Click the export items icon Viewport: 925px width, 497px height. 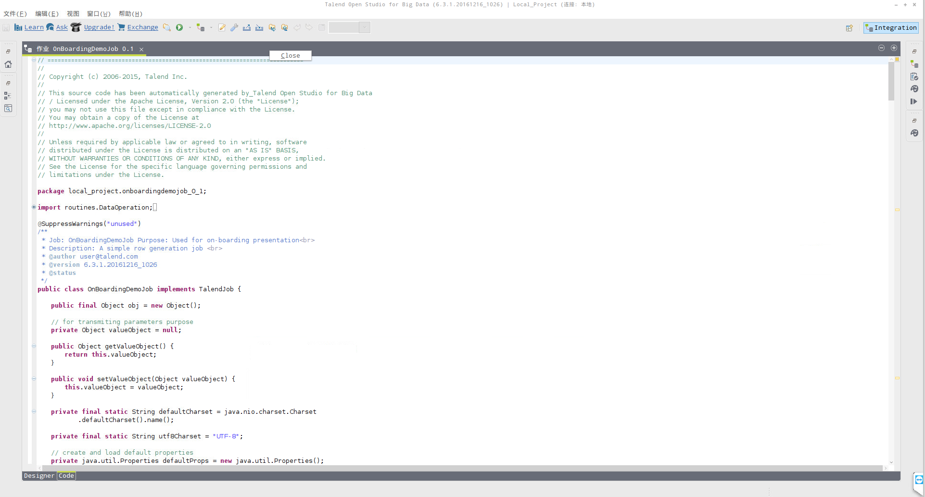[x=247, y=27]
